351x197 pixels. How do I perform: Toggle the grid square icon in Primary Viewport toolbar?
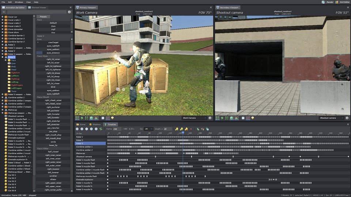(x=103, y=118)
